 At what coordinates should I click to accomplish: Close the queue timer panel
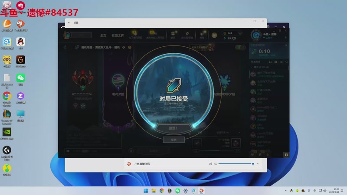(x=286, y=45)
